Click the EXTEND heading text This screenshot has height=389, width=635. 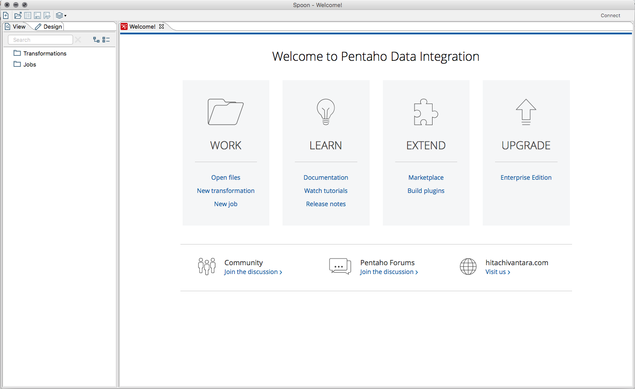[x=426, y=145]
